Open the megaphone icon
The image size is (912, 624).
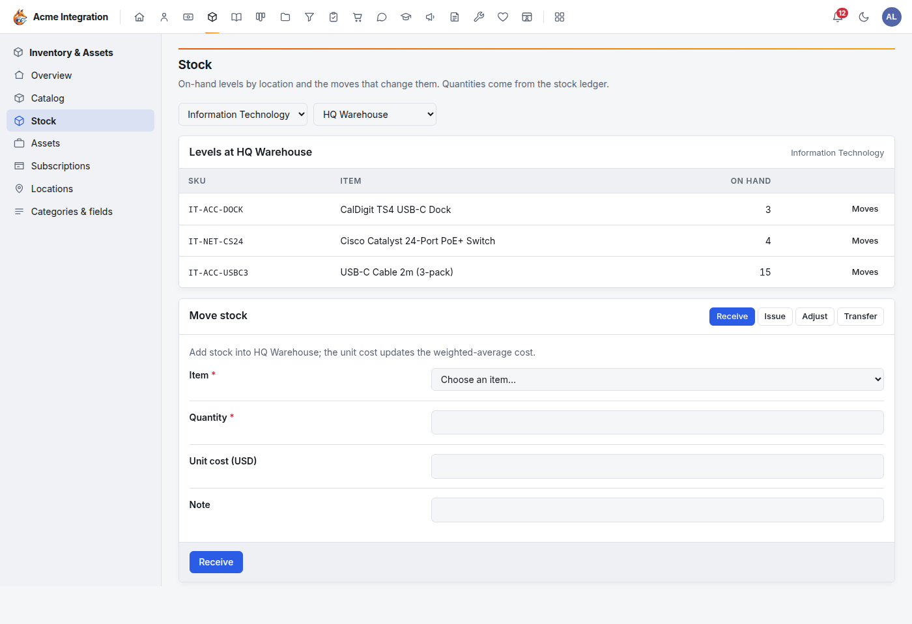coord(431,17)
